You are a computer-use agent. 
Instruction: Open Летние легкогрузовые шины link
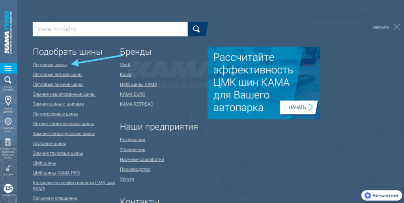[63, 124]
